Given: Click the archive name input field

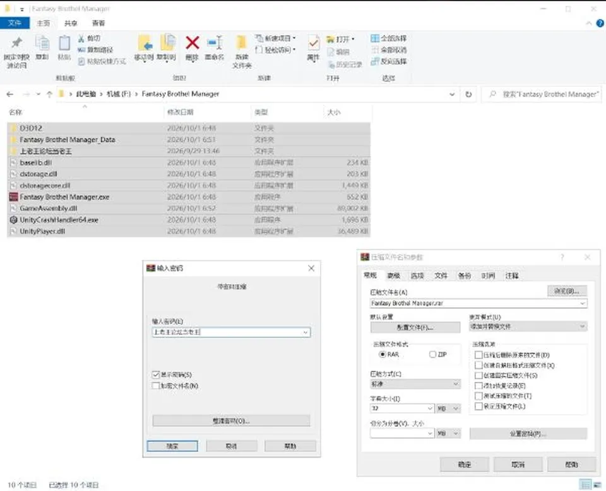Looking at the screenshot, I should (478, 303).
